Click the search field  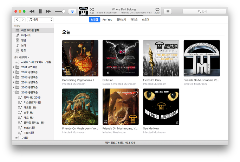(x=205, y=11)
